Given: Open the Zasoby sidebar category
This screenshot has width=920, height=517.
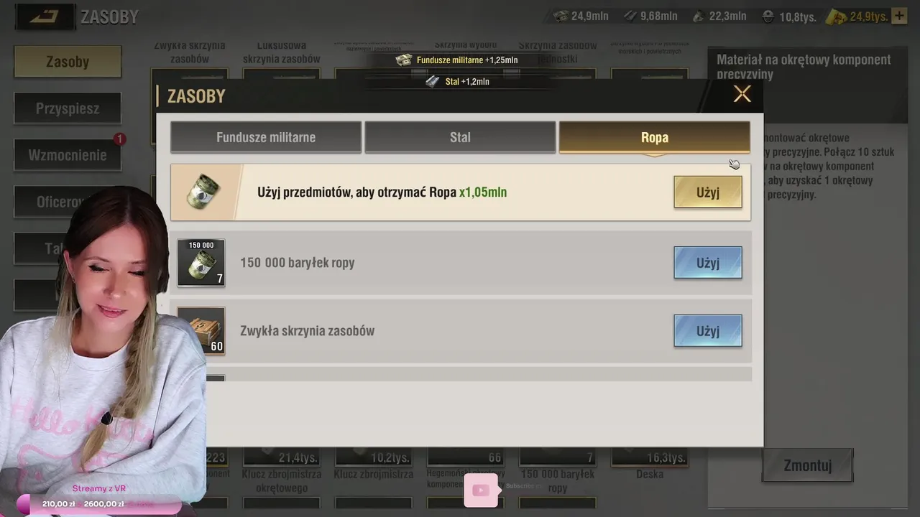Looking at the screenshot, I should tap(68, 62).
